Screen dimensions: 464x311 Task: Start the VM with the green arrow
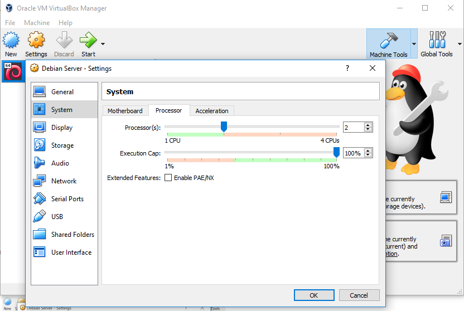point(88,44)
